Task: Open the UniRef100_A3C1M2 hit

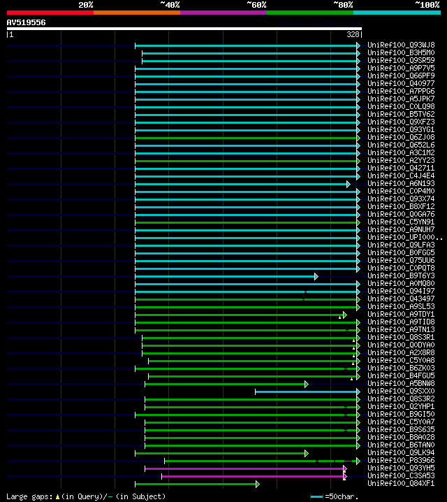Action: [401, 152]
